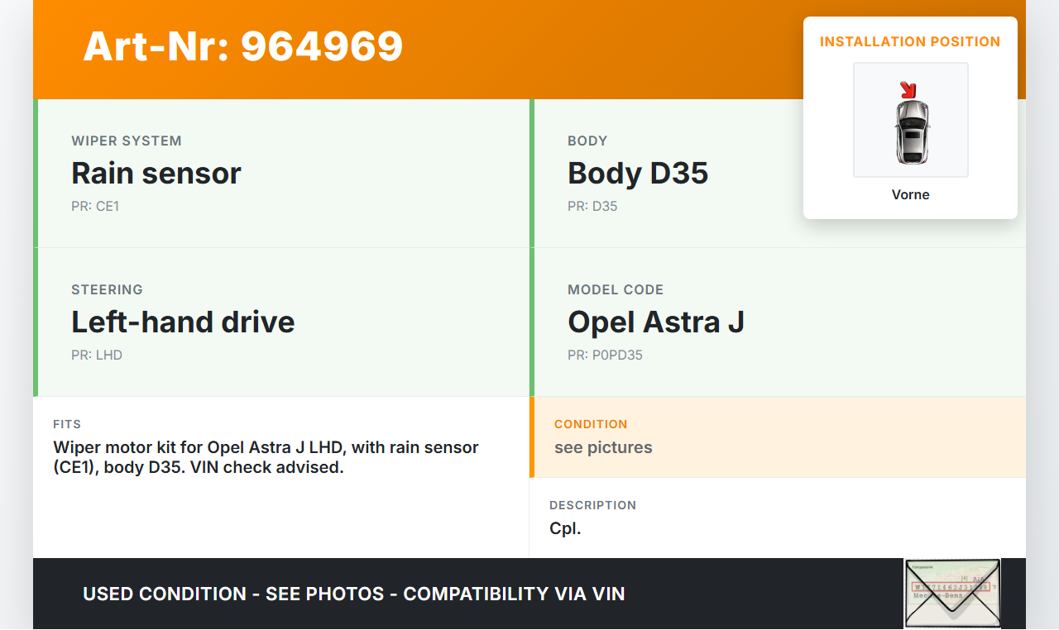Click the PR: LHD code

97,355
